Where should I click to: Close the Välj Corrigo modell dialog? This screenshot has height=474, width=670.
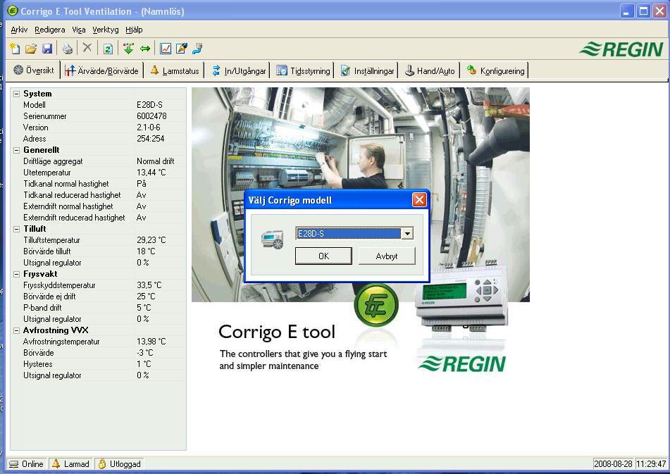(x=419, y=200)
